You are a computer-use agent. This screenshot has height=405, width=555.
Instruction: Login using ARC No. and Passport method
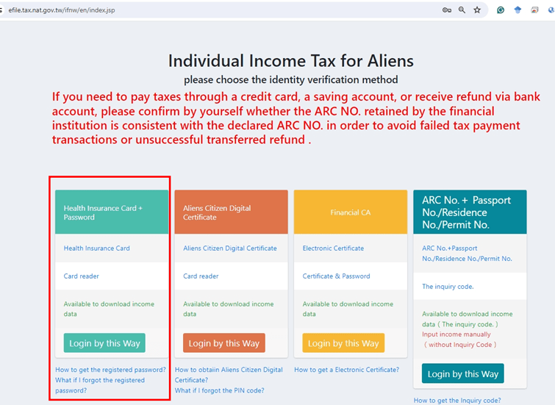pos(462,373)
